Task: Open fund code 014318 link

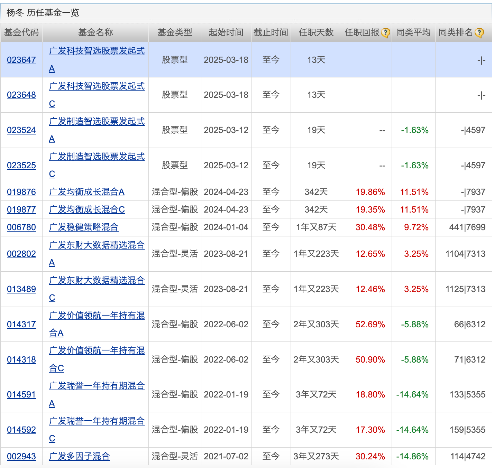Action: point(21,359)
